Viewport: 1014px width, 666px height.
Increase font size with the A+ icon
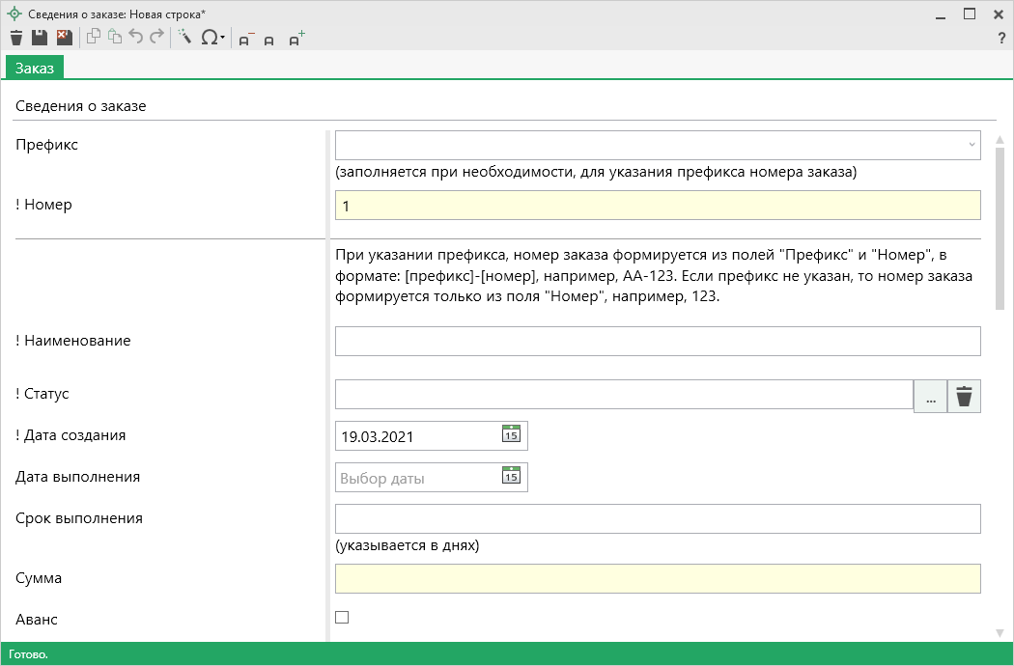[x=296, y=39]
